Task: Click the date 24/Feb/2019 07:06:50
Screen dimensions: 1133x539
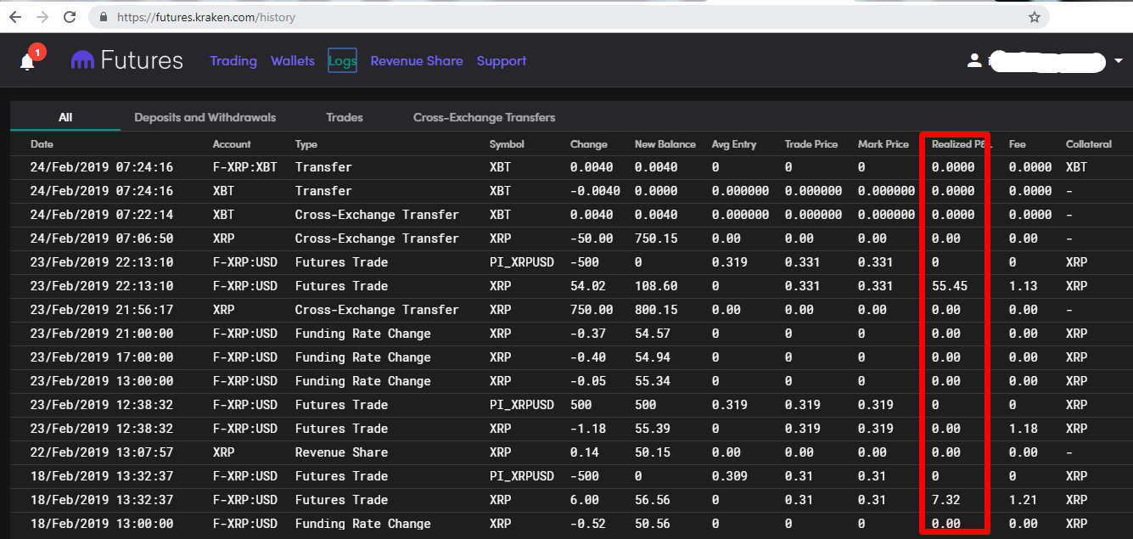Action: tap(102, 239)
